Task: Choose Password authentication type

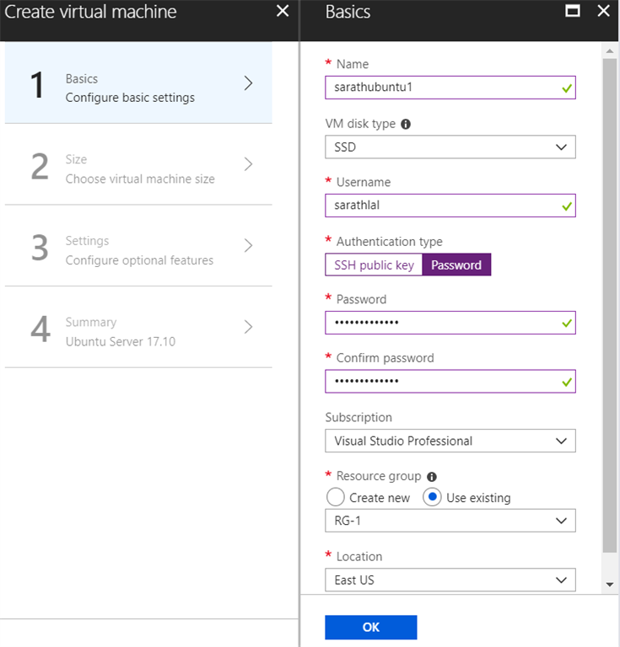Action: point(456,265)
